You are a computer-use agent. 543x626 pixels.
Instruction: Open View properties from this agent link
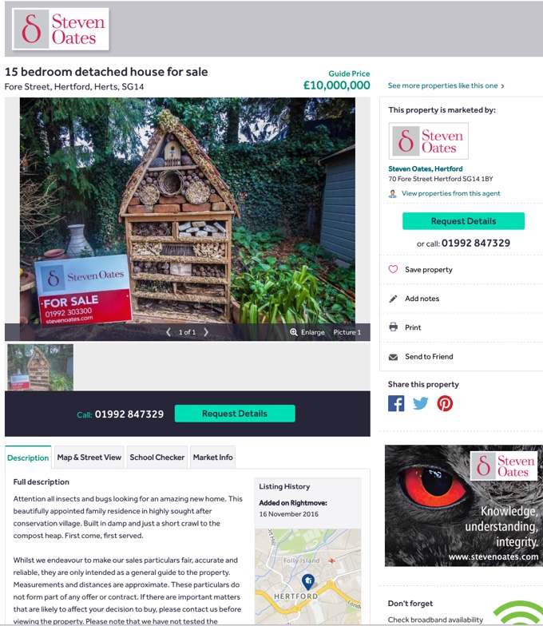450,193
